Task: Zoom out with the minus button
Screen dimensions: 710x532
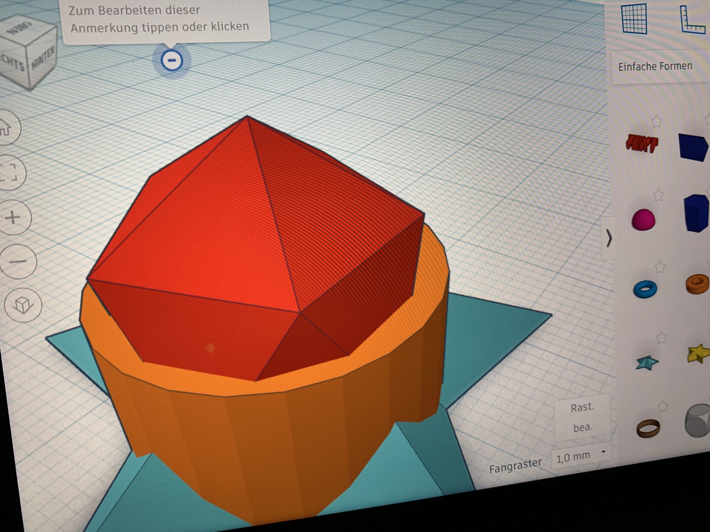Action: (18, 261)
